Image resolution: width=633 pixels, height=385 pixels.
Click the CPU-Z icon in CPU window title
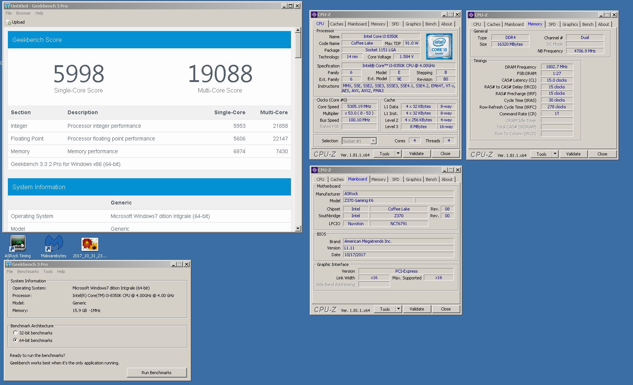[314, 15]
